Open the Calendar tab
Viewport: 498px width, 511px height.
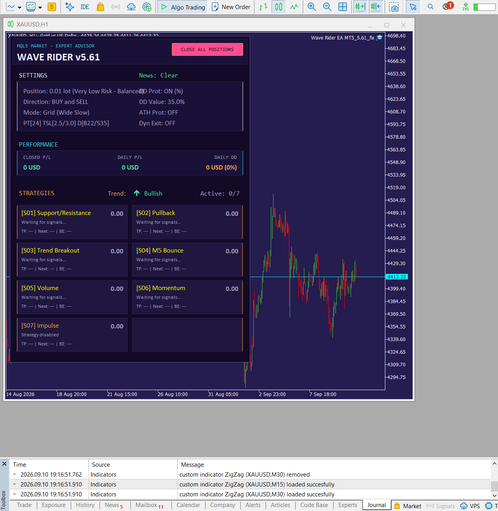(x=188, y=505)
